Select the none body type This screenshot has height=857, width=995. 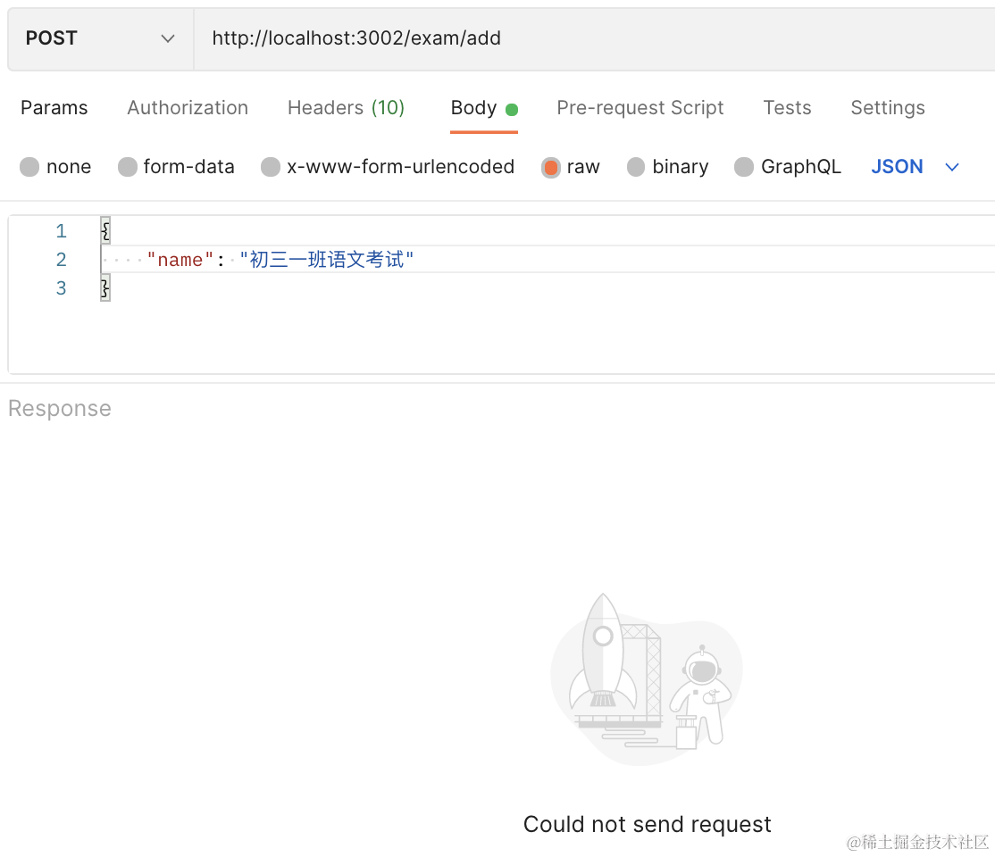30,167
